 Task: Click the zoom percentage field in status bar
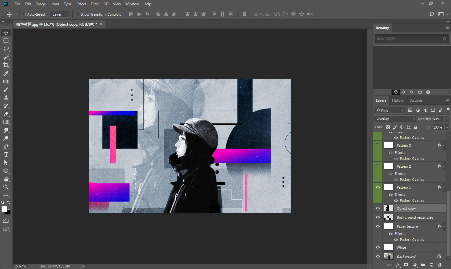pos(20,266)
